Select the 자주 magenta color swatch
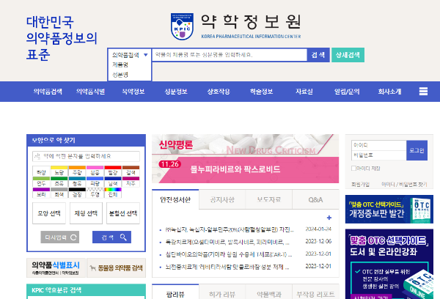This screenshot has width=440, height=299. click(x=131, y=182)
